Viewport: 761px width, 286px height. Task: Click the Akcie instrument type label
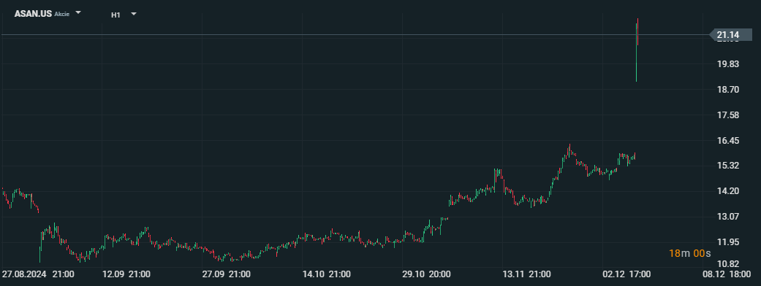pos(62,15)
